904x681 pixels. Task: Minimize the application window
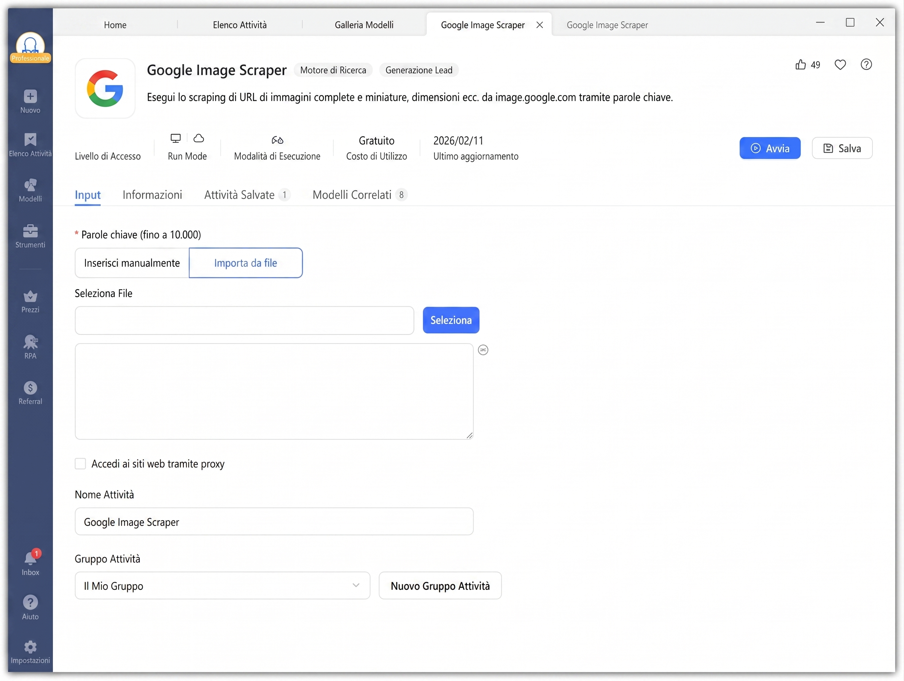[x=820, y=22]
